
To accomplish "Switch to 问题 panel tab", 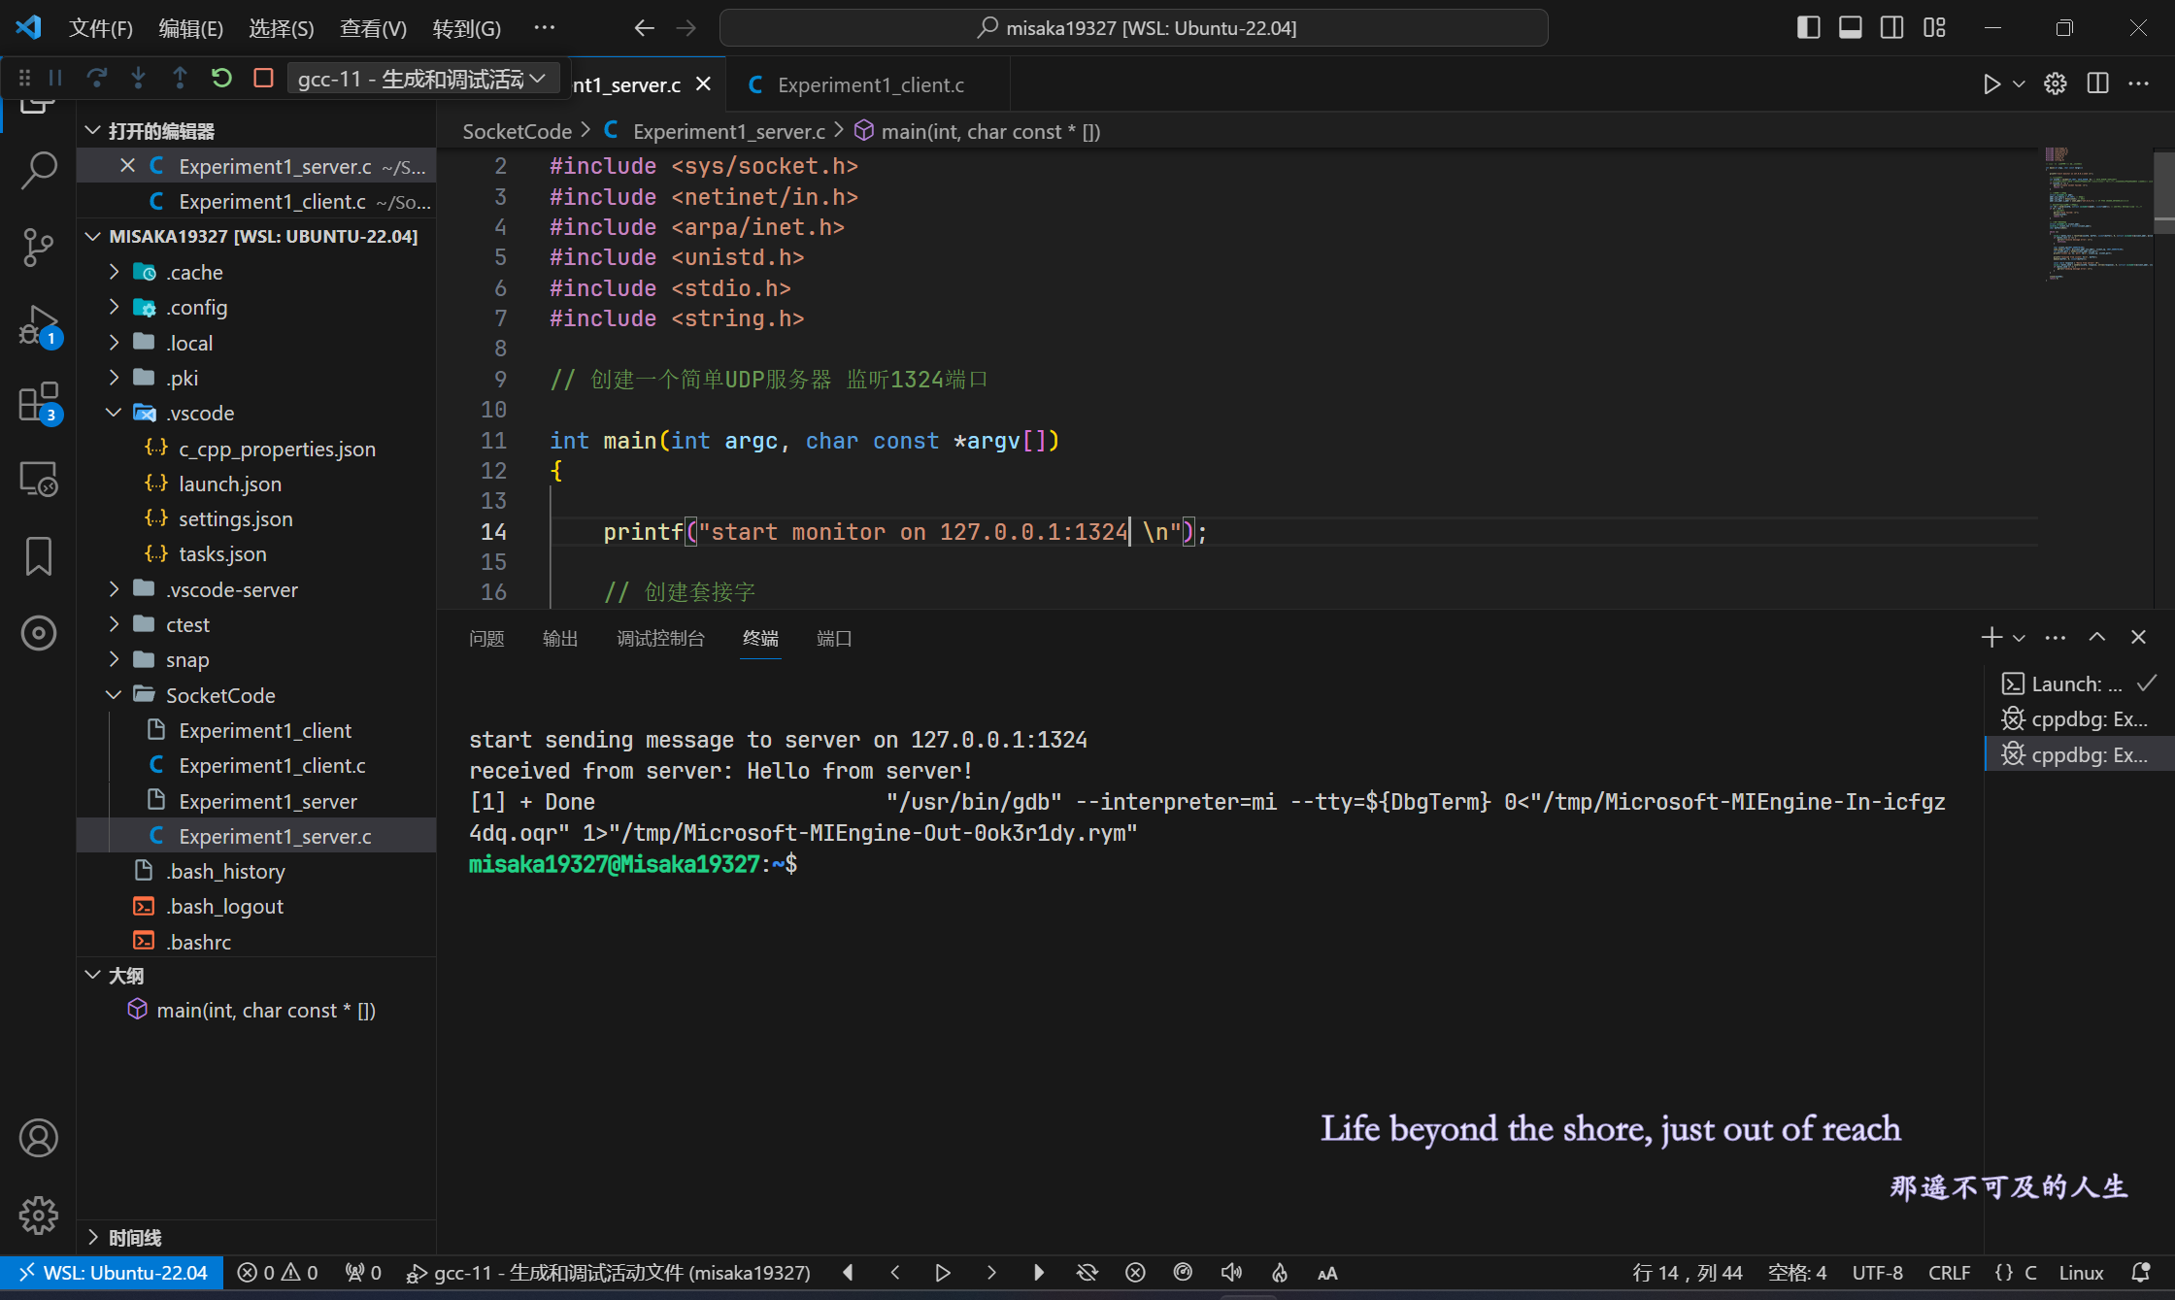I will (486, 638).
